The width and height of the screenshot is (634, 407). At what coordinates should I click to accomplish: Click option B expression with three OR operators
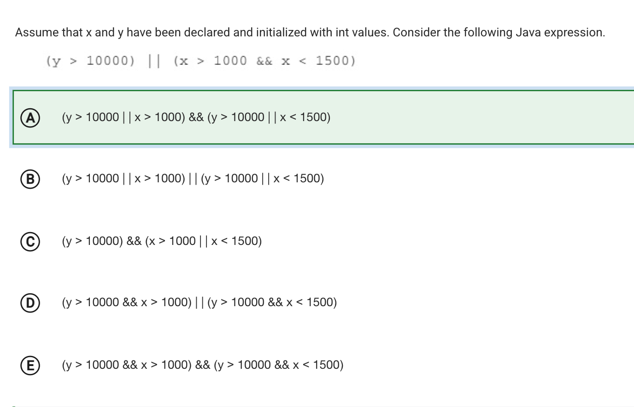click(193, 179)
